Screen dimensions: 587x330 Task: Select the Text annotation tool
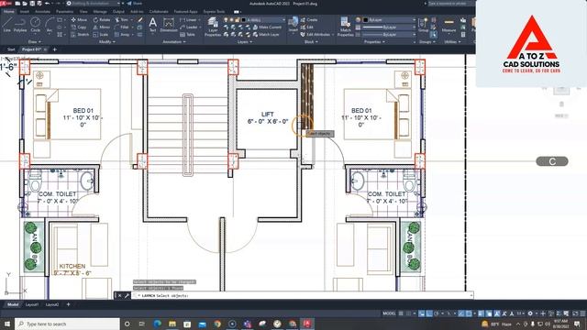pos(153,25)
